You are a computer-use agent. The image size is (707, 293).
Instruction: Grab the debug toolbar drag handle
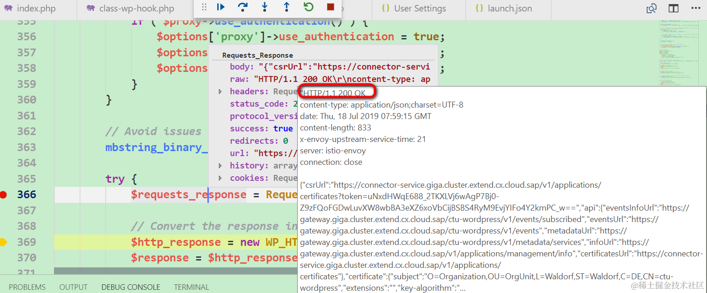[x=204, y=7]
